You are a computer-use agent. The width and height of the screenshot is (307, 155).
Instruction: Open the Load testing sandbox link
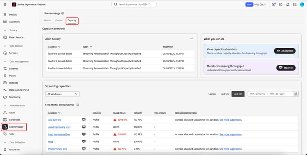point(59,134)
